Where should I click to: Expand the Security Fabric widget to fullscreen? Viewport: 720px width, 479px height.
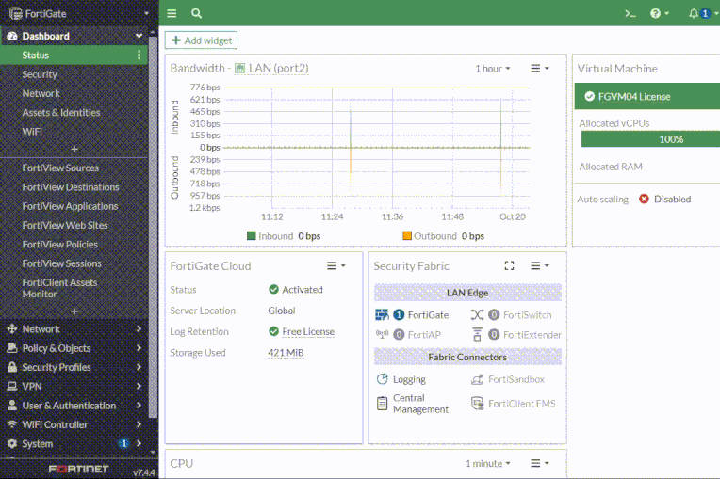coord(509,266)
